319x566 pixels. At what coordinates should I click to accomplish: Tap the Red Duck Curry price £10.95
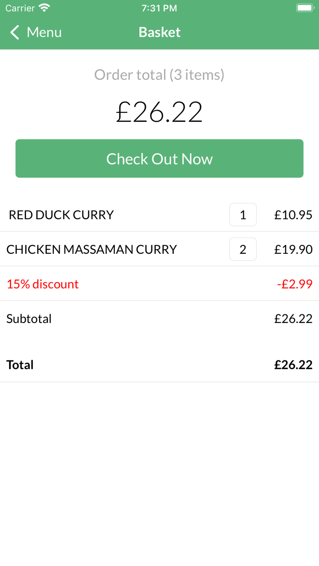pos(293,215)
